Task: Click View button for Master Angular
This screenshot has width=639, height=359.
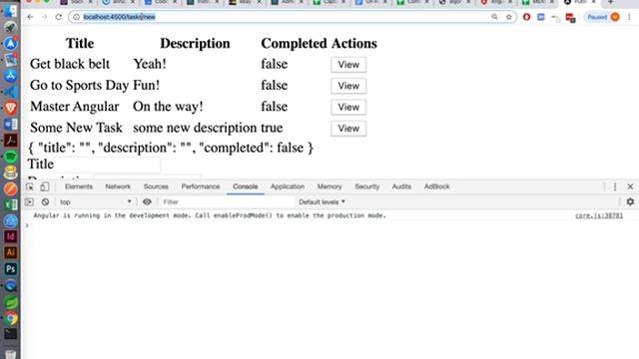Action: [x=348, y=107]
